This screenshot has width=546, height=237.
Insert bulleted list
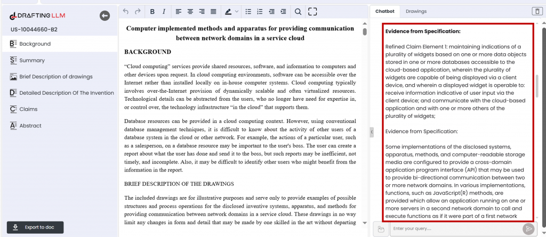(x=248, y=12)
